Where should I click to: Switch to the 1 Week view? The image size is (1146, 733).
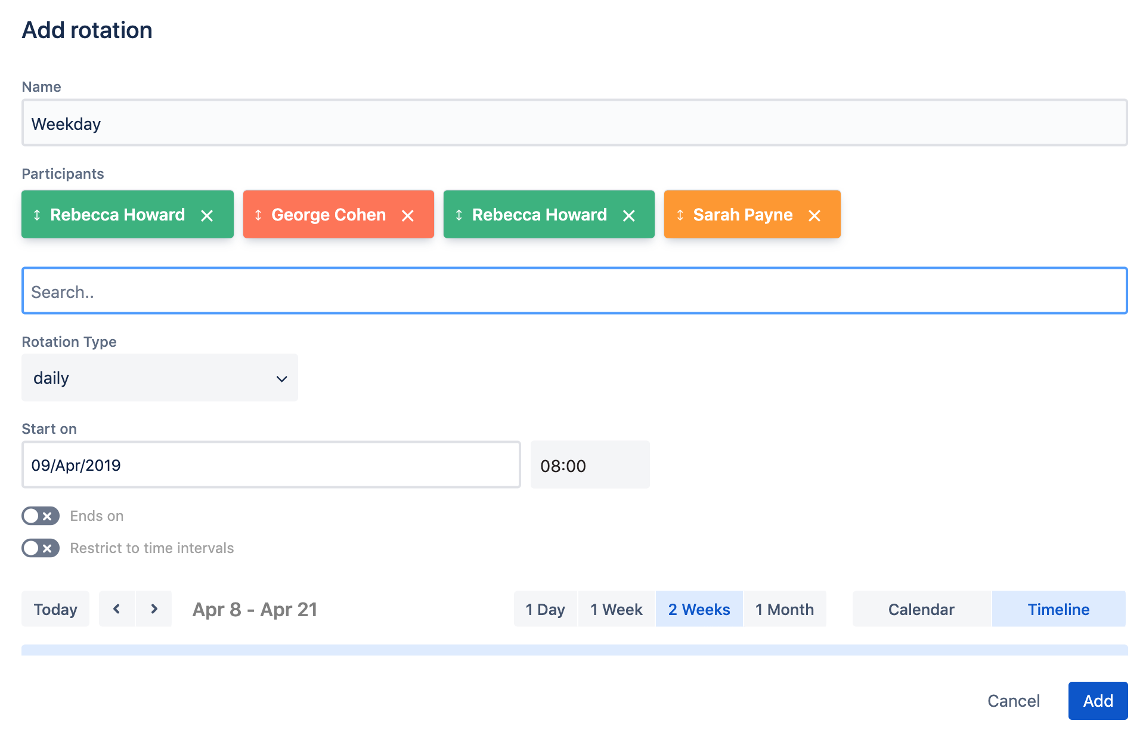(616, 610)
